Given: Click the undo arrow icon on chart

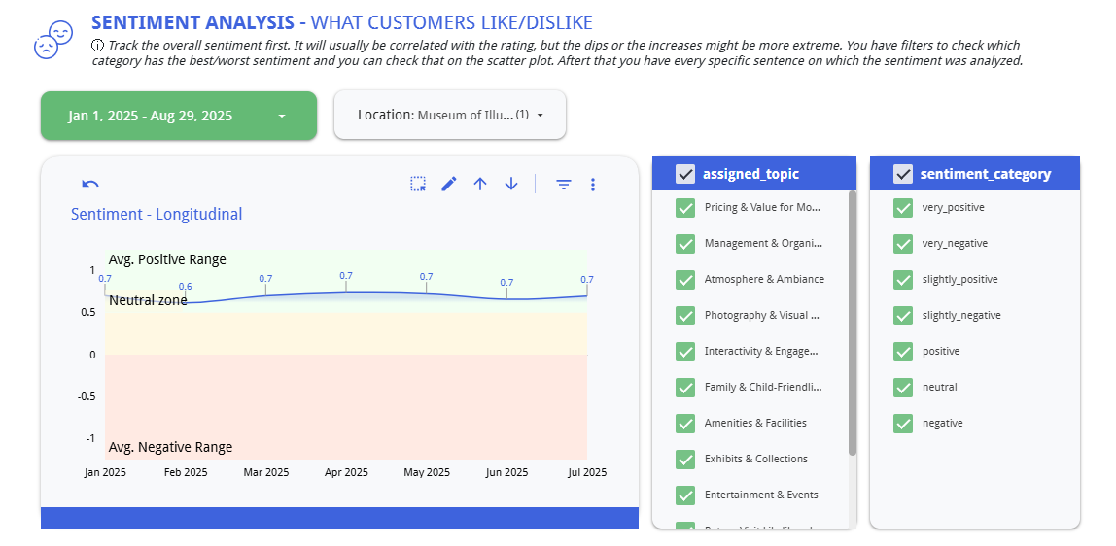Looking at the screenshot, I should coord(90,184).
